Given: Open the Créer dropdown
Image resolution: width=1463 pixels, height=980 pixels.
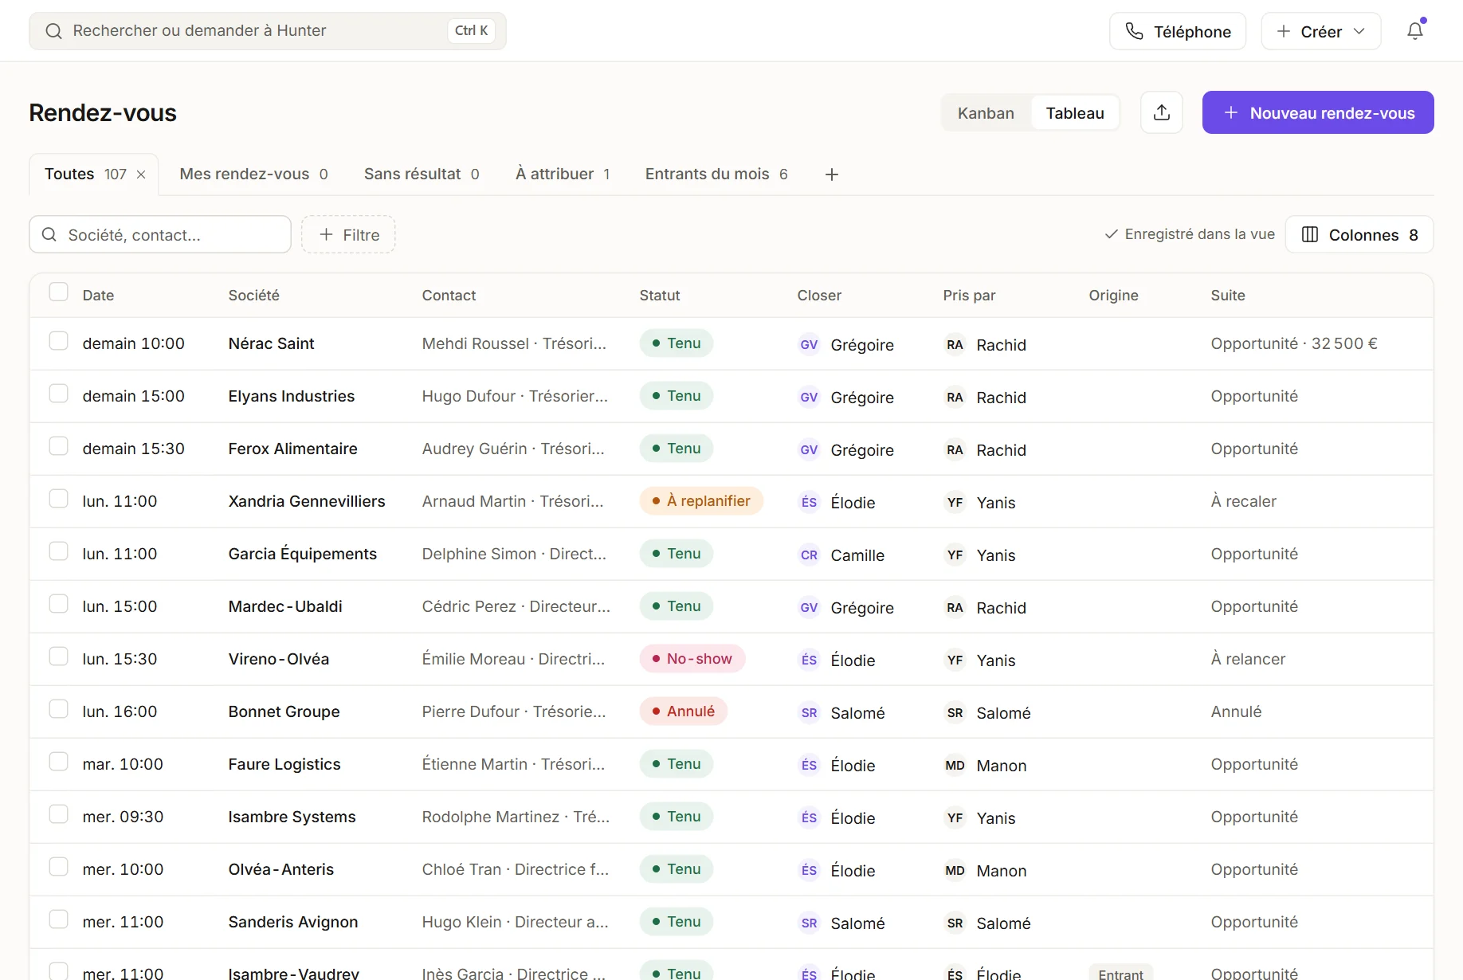Looking at the screenshot, I should pyautogui.click(x=1320, y=31).
